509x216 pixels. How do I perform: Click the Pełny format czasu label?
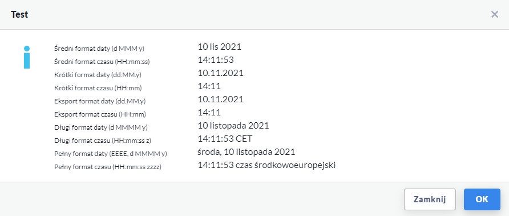(x=108, y=167)
